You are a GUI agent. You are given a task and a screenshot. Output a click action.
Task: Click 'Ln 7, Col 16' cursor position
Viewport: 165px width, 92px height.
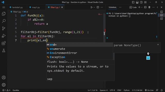click(93, 90)
